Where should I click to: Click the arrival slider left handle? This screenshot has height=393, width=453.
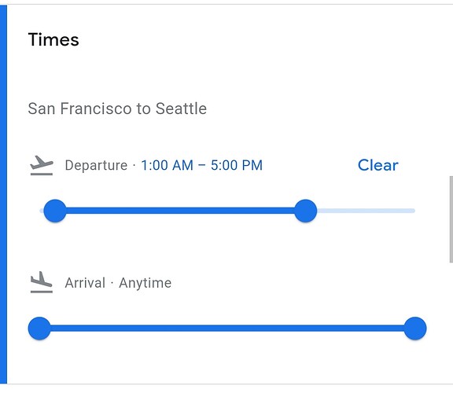(39, 329)
